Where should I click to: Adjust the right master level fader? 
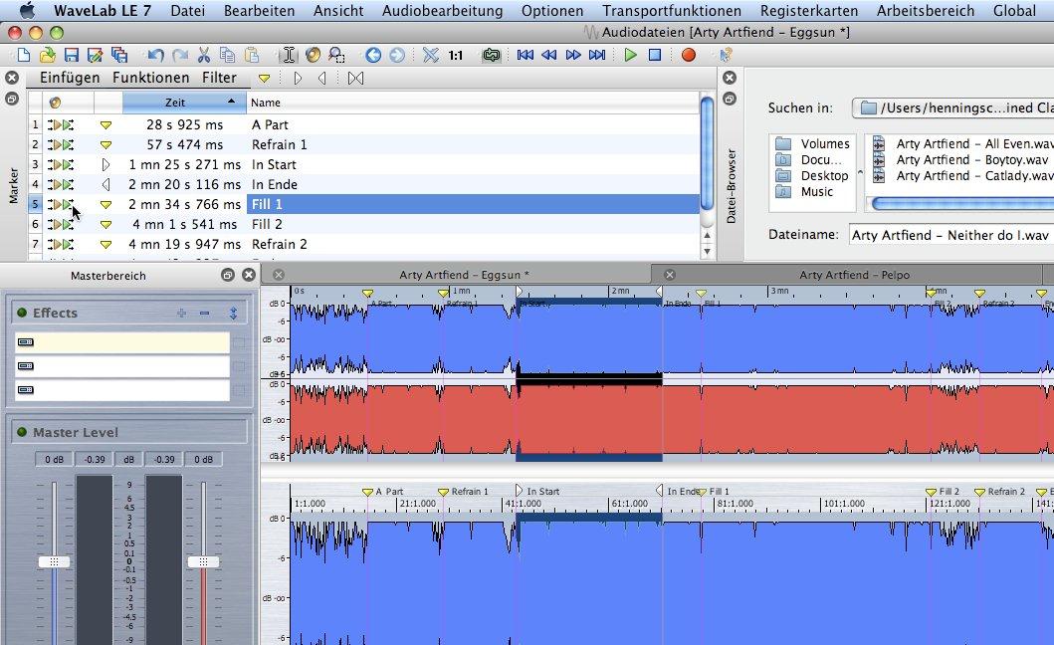click(203, 561)
